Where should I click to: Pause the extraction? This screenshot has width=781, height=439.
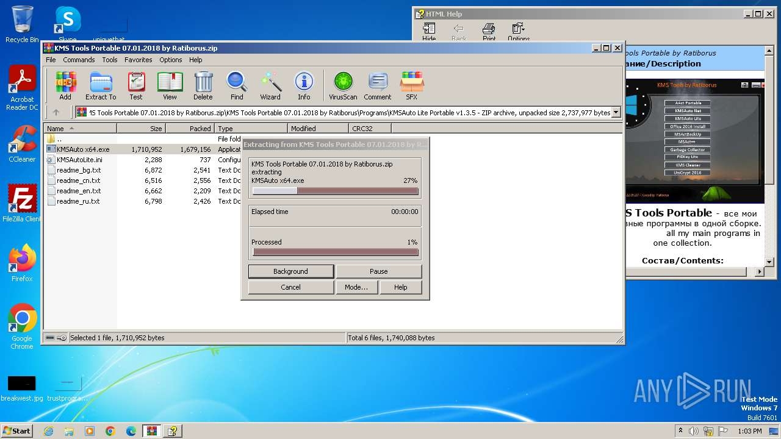coord(378,271)
